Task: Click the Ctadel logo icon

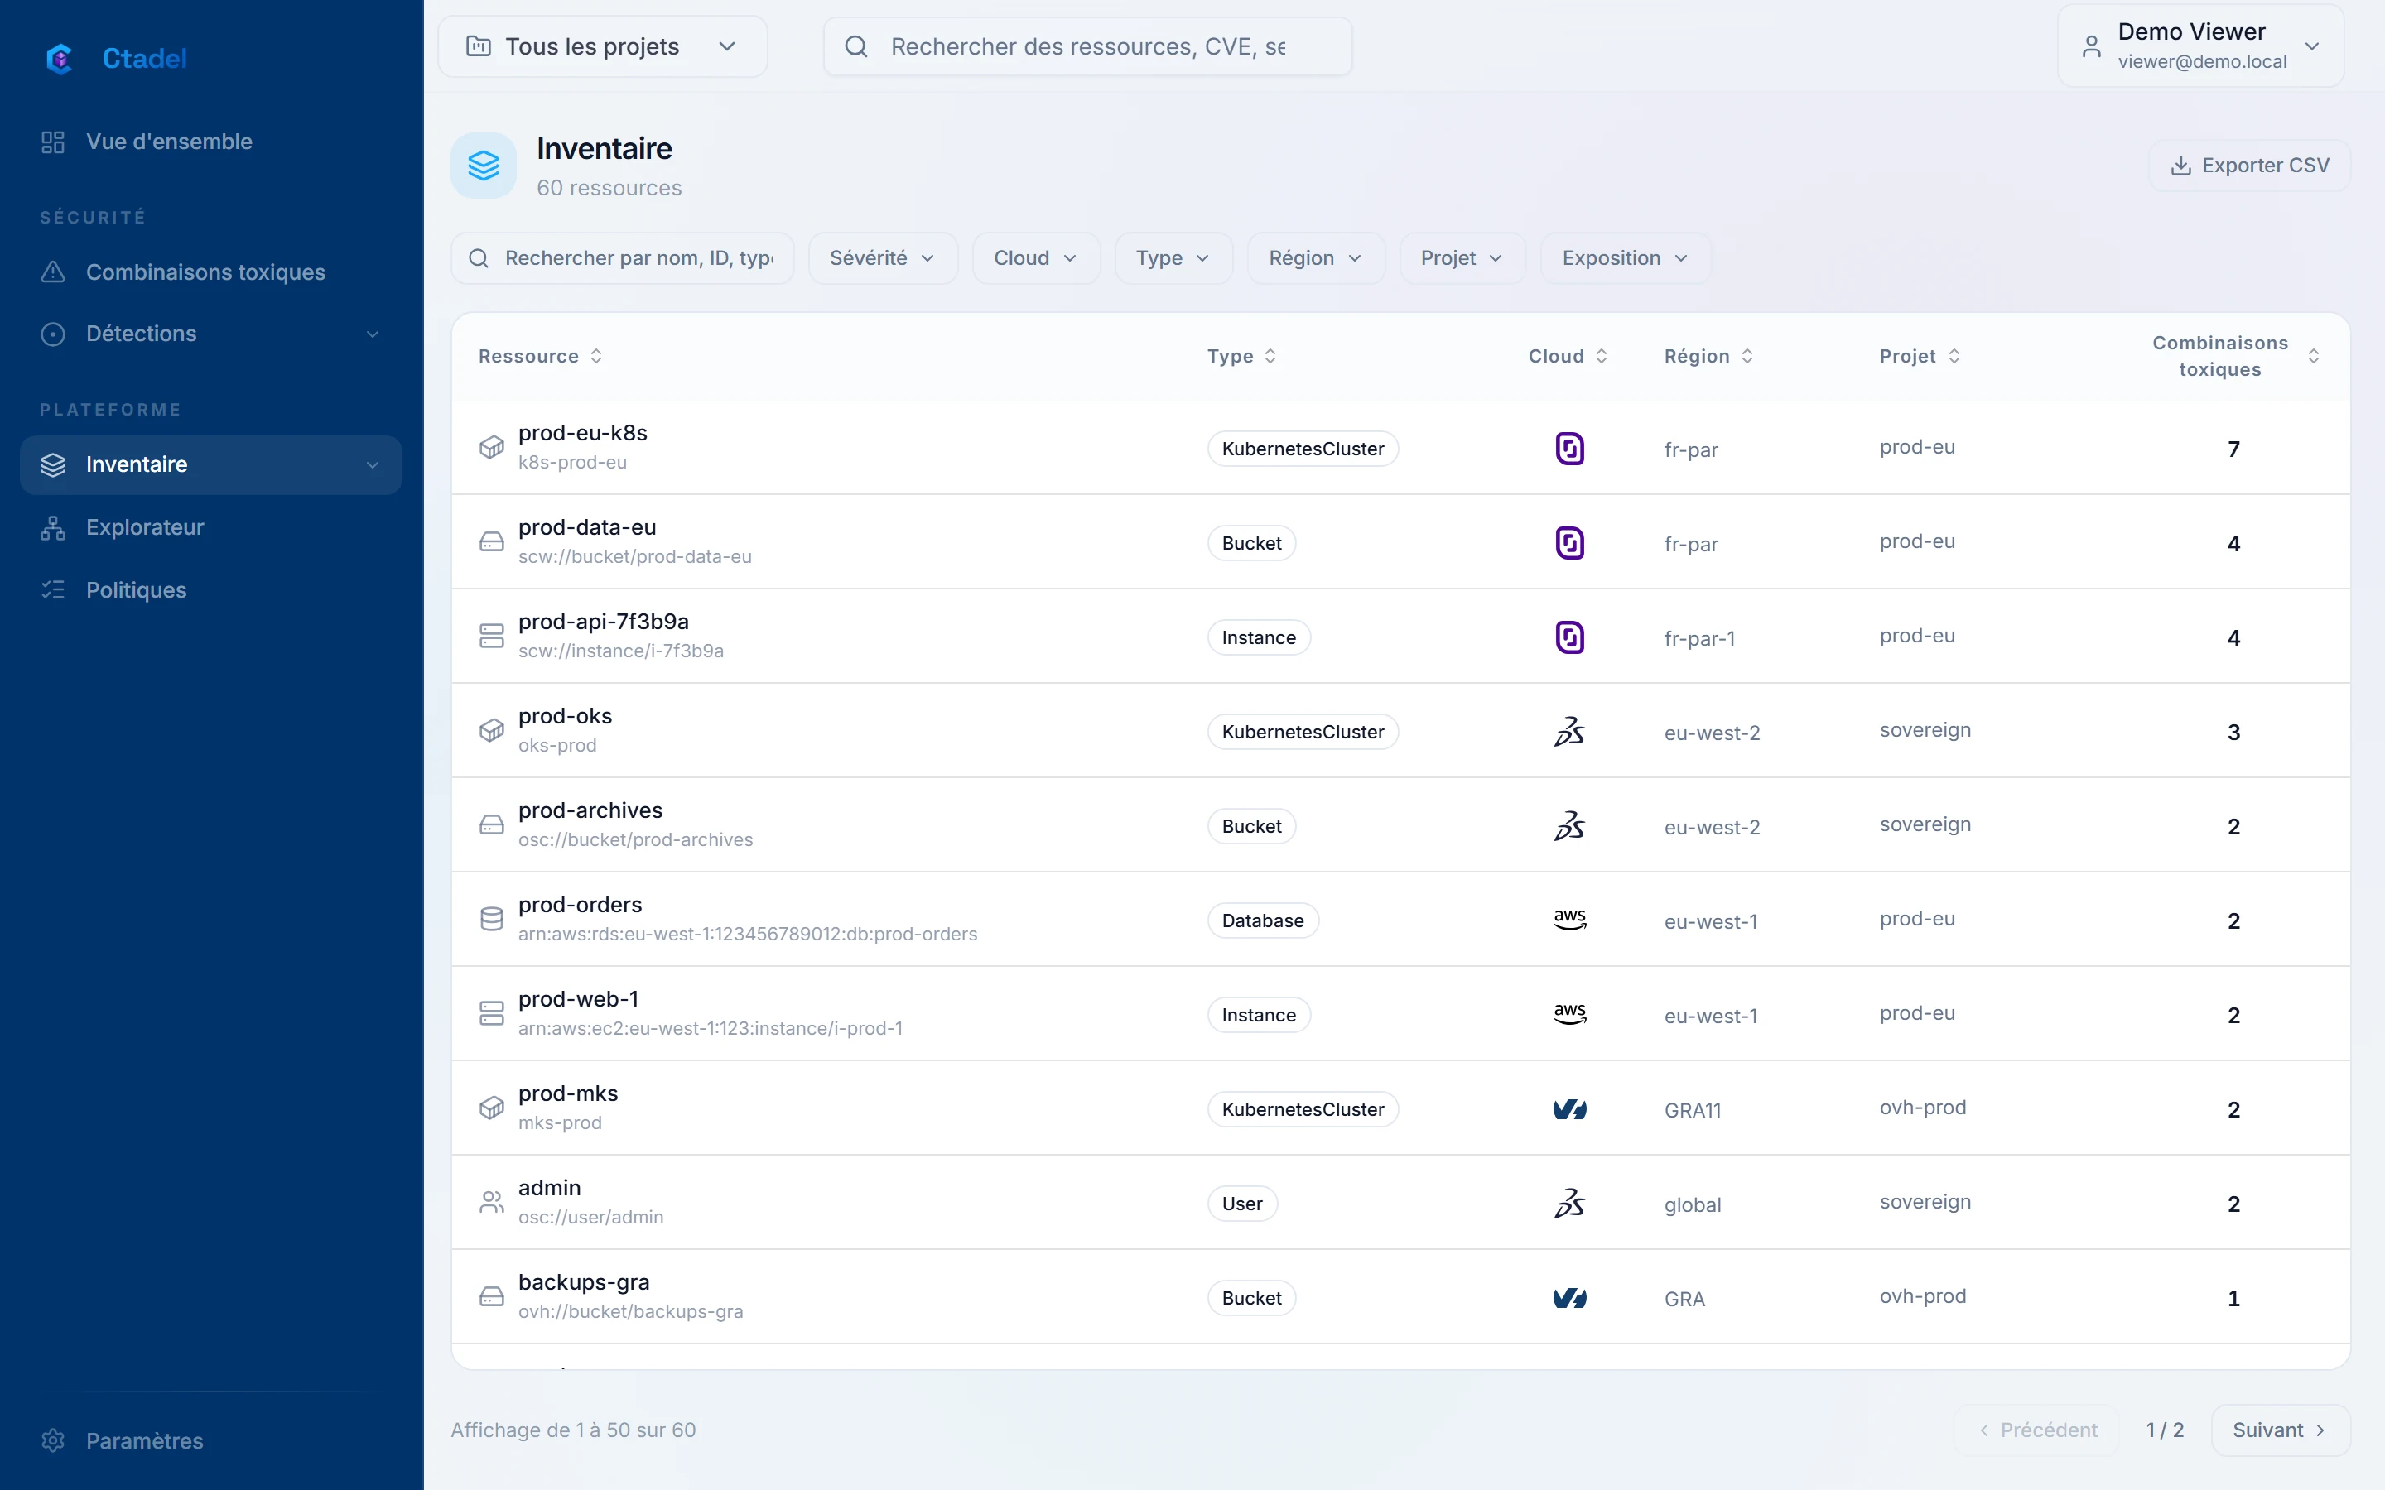Action: point(59,58)
